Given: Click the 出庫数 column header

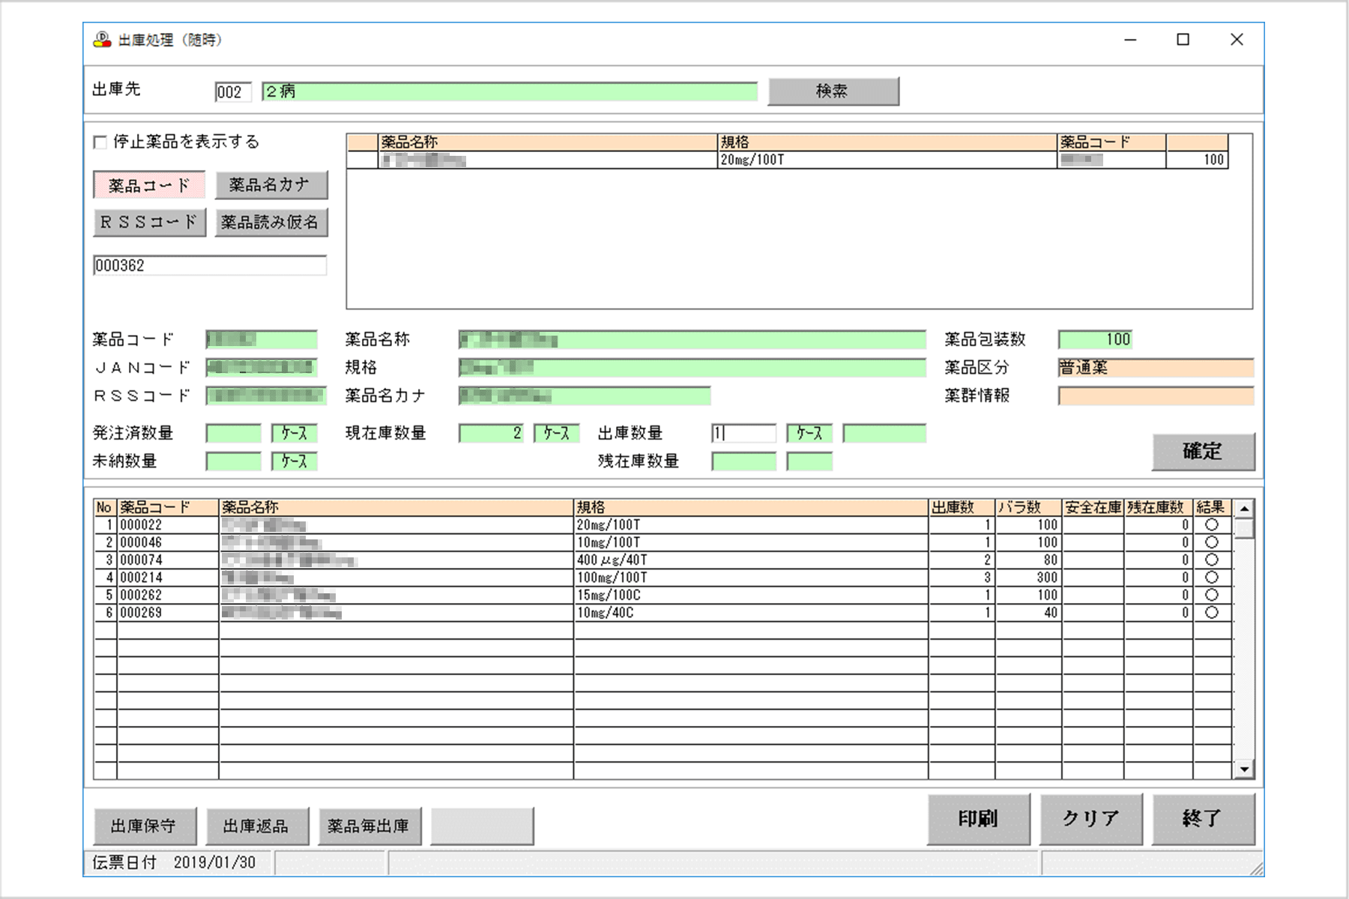Looking at the screenshot, I should [x=962, y=508].
